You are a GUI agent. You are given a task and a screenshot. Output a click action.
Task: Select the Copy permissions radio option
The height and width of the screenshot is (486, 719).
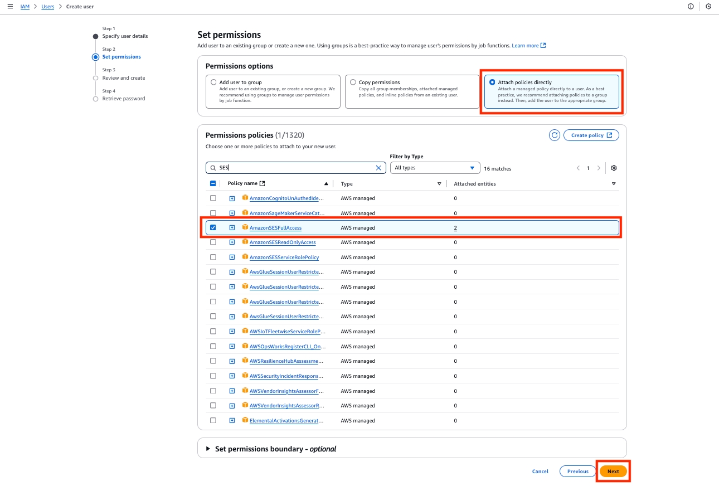coord(353,82)
